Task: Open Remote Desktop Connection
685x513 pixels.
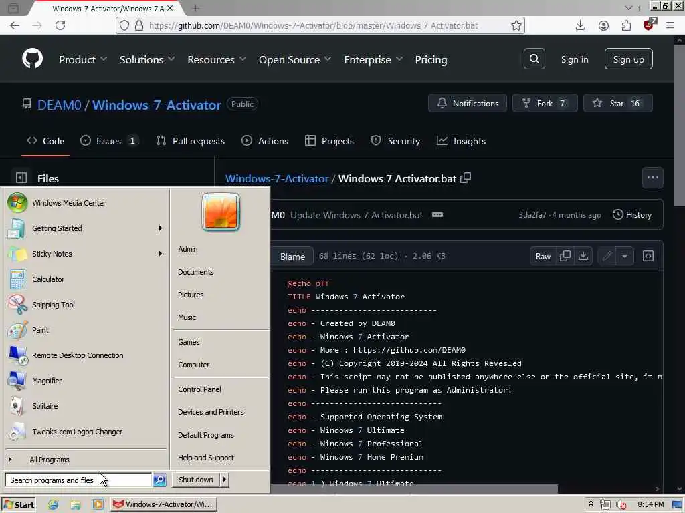Action: [84, 355]
